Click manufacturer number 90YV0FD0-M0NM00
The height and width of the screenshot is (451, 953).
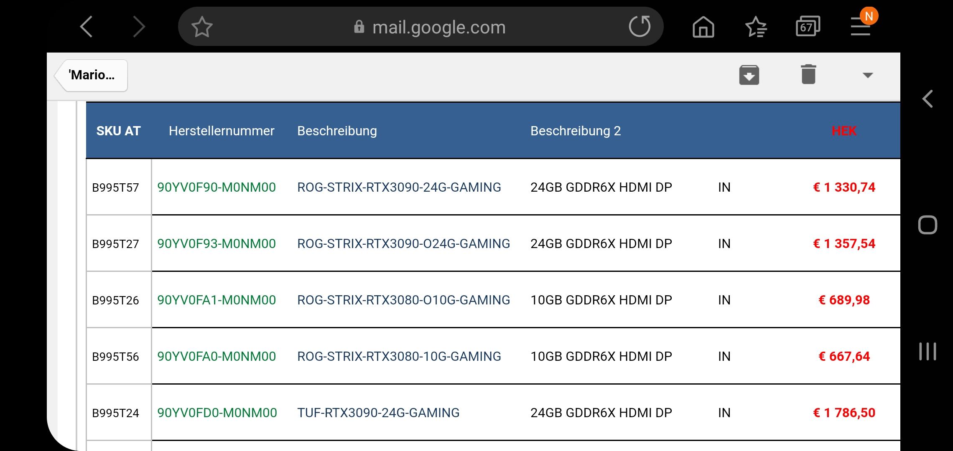(x=217, y=413)
